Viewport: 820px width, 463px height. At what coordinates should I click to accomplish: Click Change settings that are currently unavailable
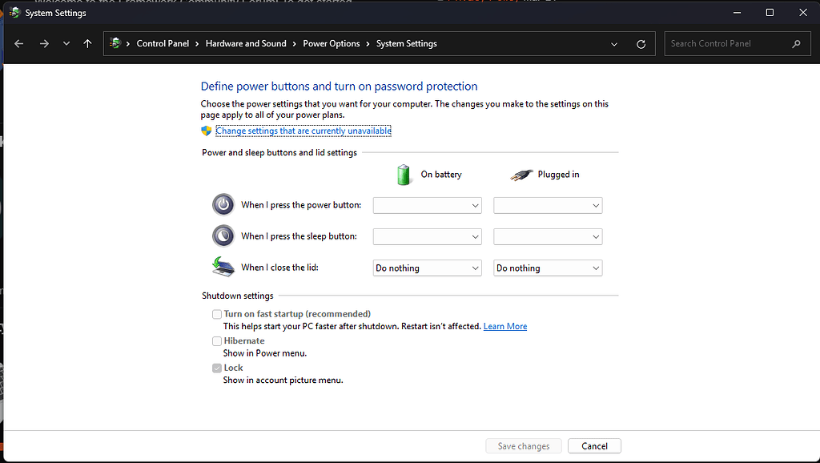(x=303, y=131)
